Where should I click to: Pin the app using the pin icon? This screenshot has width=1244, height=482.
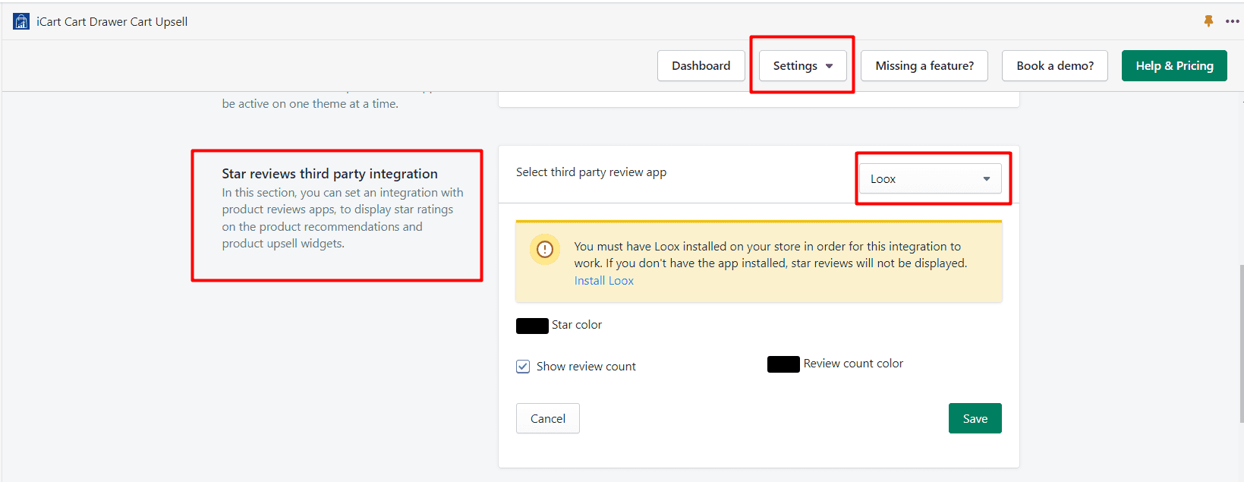point(1208,21)
